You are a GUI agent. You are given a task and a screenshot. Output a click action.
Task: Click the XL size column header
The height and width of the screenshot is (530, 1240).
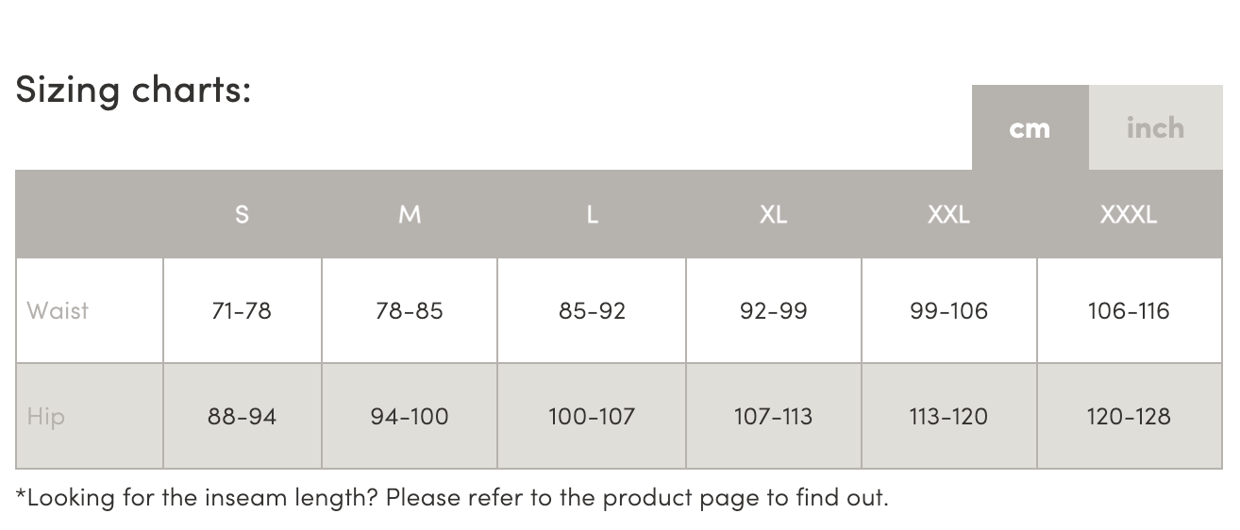pyautogui.click(x=773, y=215)
